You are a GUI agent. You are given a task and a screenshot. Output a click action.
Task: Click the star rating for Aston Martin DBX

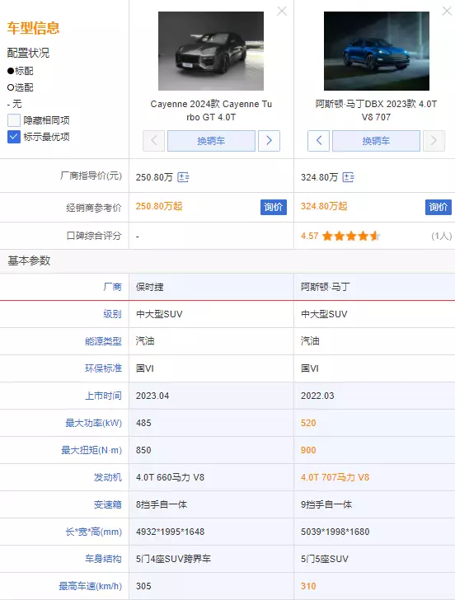[x=351, y=236]
